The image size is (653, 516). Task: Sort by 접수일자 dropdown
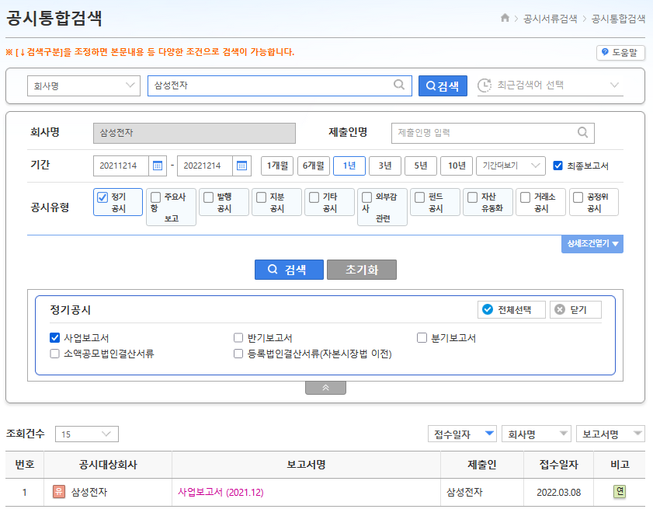point(463,434)
